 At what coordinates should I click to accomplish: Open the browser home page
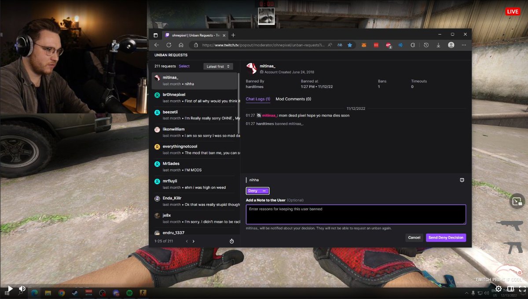coord(181,45)
